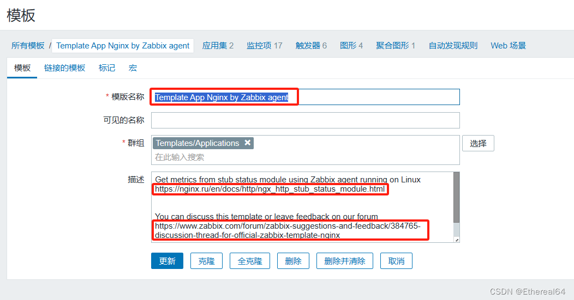Click the 删除并清除 button
The height and width of the screenshot is (300, 574).
[345, 261]
